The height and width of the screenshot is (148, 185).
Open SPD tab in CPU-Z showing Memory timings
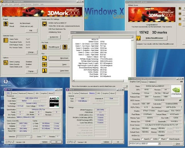(99, 93)
